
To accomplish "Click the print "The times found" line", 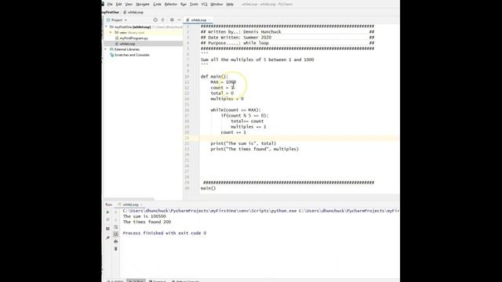I will tap(254, 149).
